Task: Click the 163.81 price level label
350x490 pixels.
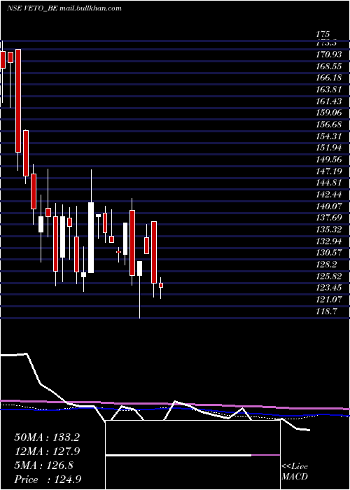Action: 329,90
